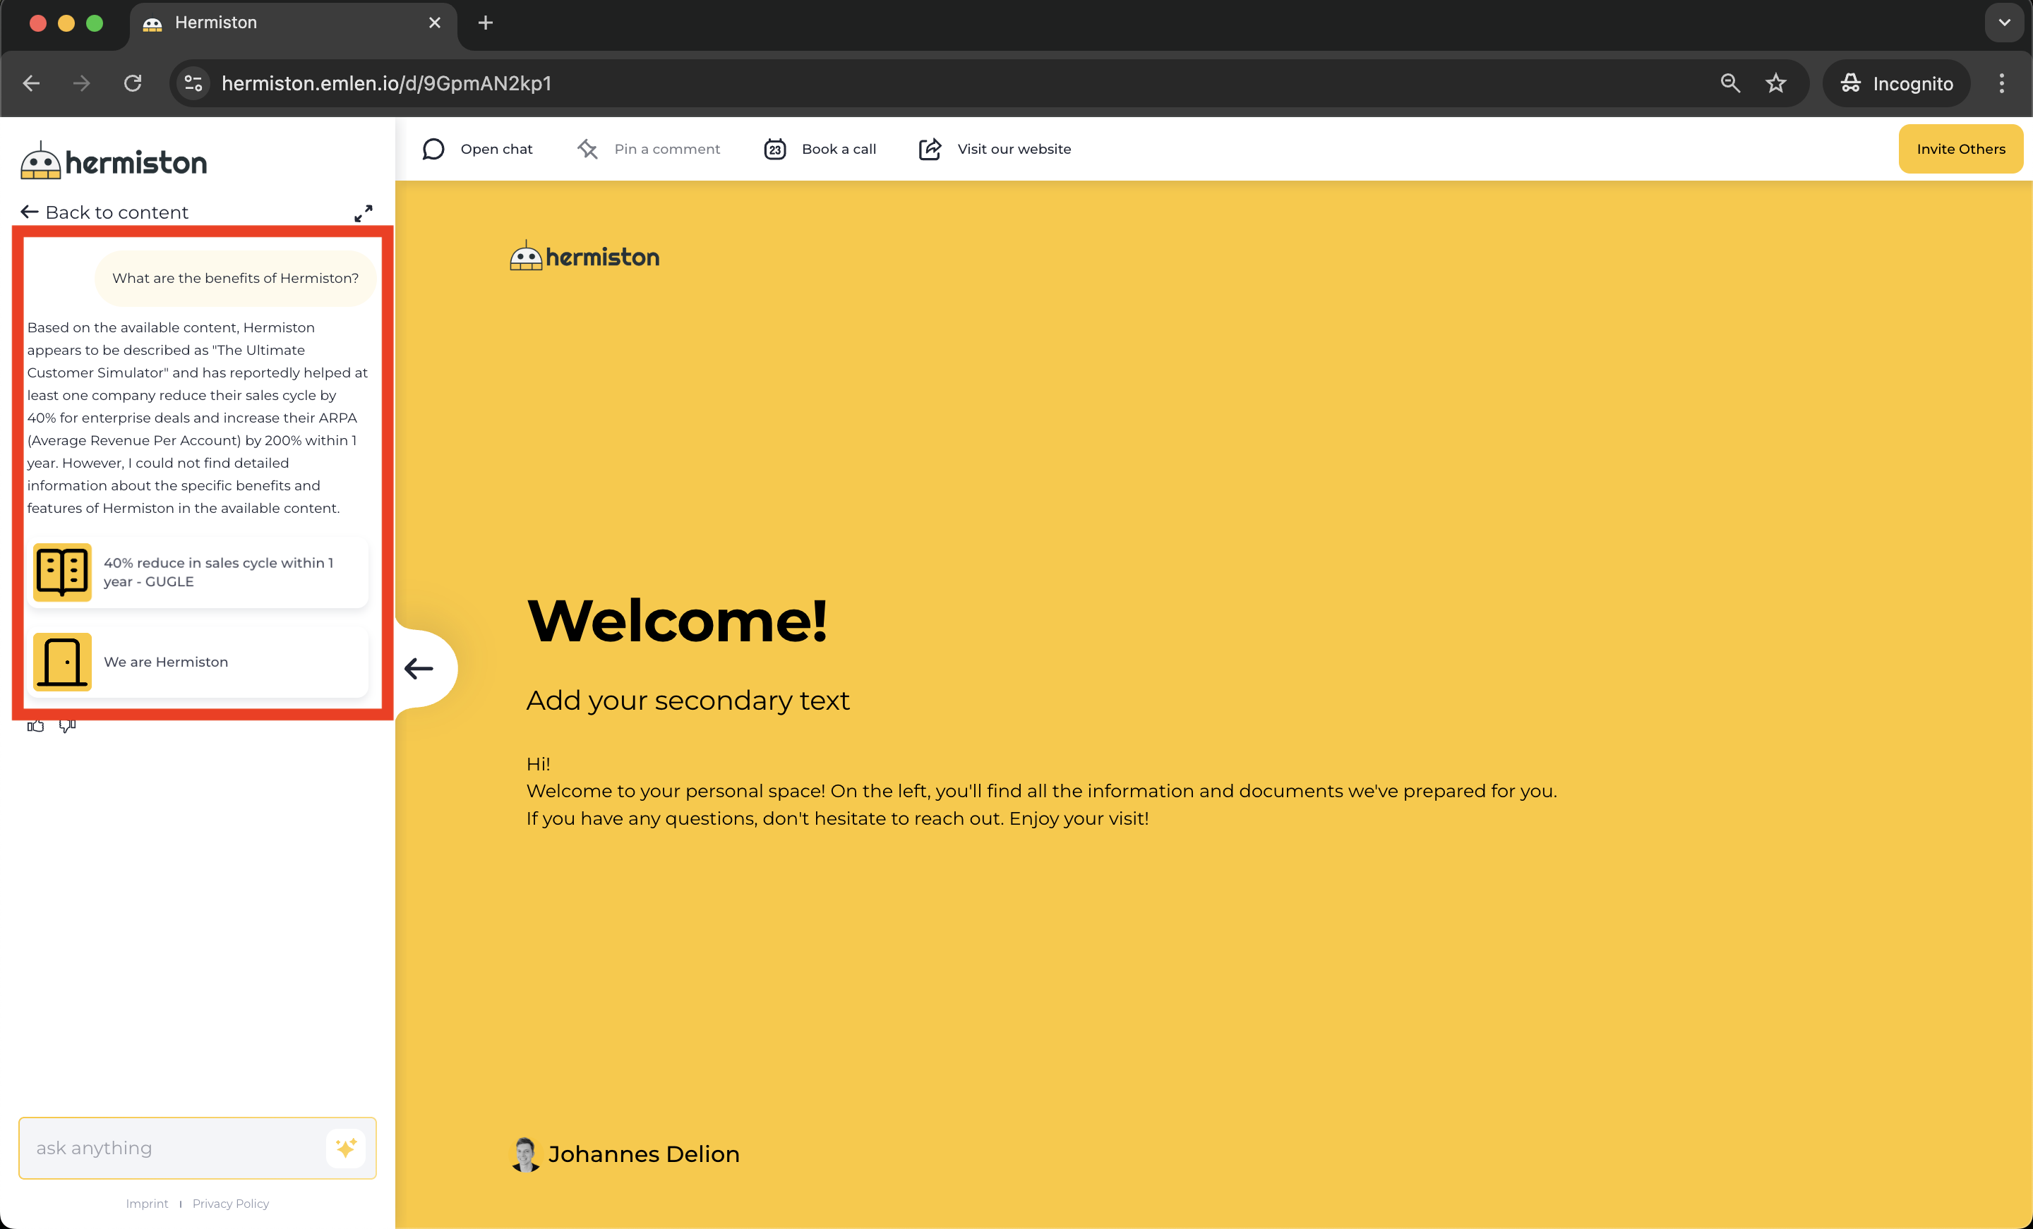
Task: Open the We are Hermiston card
Action: click(x=198, y=662)
